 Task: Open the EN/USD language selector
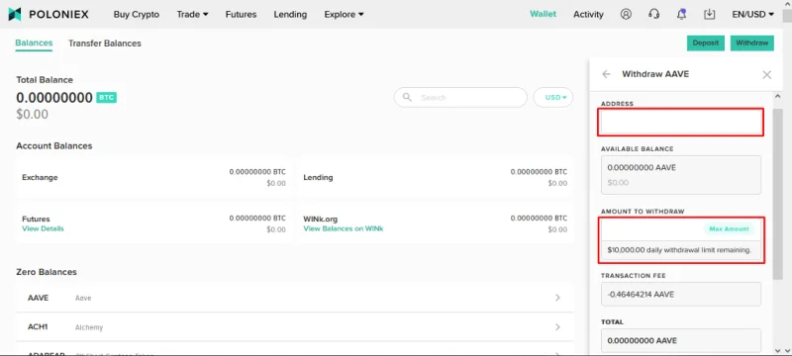click(753, 14)
